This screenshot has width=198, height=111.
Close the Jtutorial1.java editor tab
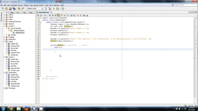[51, 12]
